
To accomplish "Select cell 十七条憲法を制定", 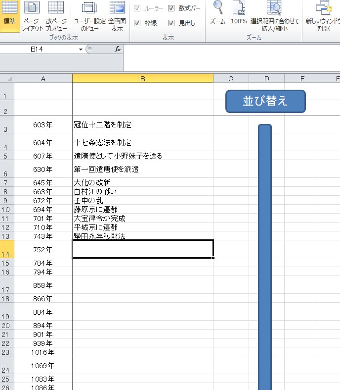I will point(143,142).
